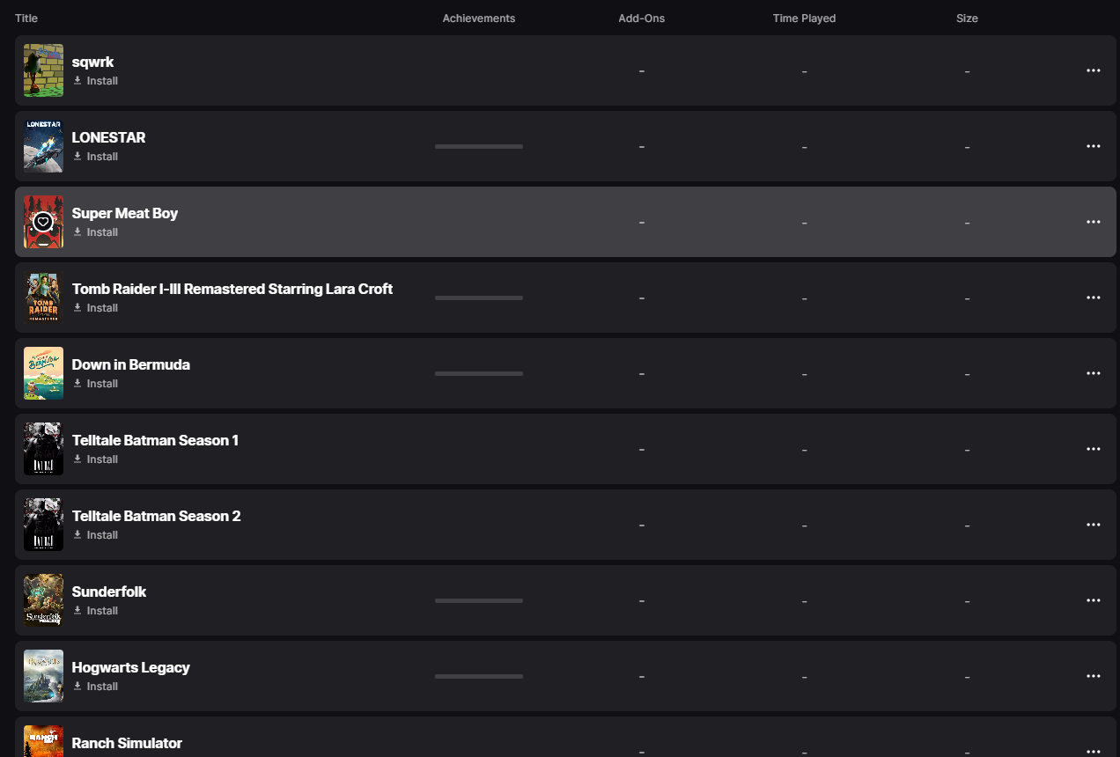This screenshot has height=757, width=1120.
Task: Click the Hogwarts Legacy achievements progress bar
Action: (x=479, y=676)
